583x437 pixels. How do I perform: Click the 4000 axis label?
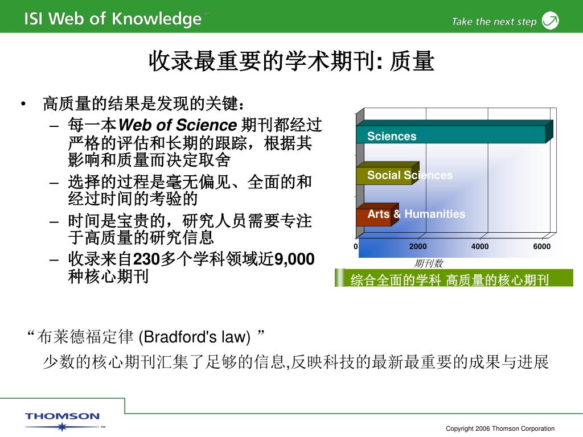[x=480, y=246]
